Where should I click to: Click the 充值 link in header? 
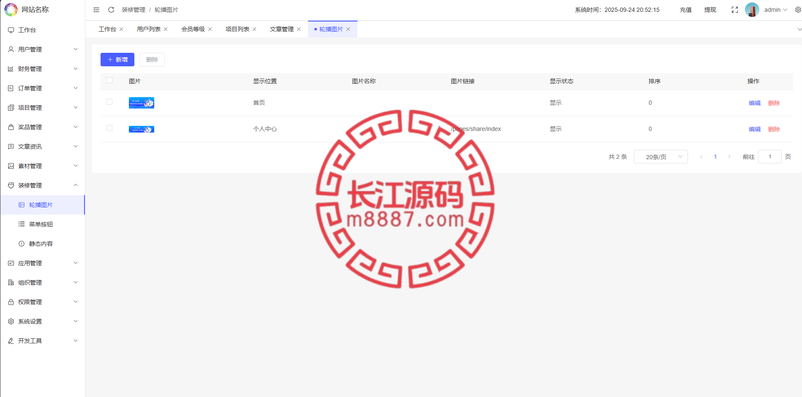click(686, 10)
